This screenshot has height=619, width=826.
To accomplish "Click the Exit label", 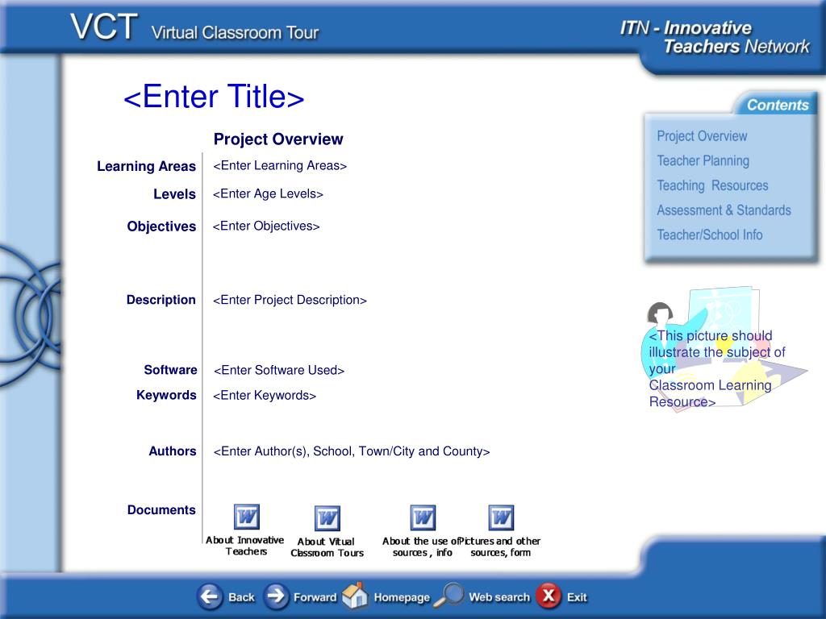I will pos(577,597).
